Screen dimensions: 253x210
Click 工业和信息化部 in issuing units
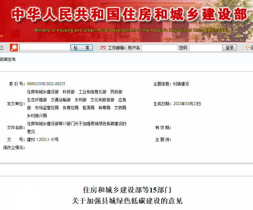93,92
